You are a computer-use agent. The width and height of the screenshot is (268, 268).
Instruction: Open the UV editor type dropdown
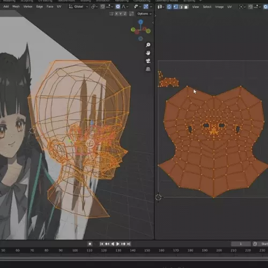[x=161, y=7]
